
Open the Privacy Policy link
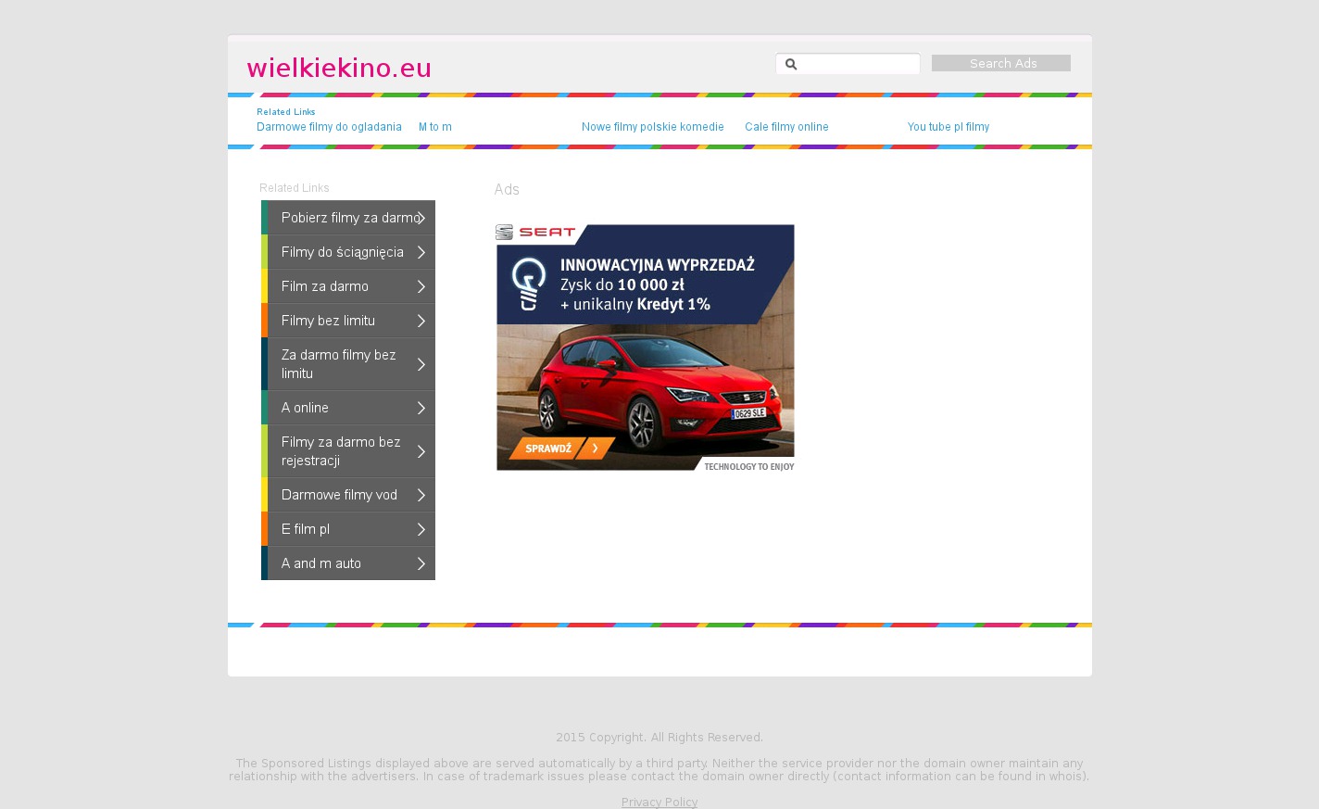[659, 802]
